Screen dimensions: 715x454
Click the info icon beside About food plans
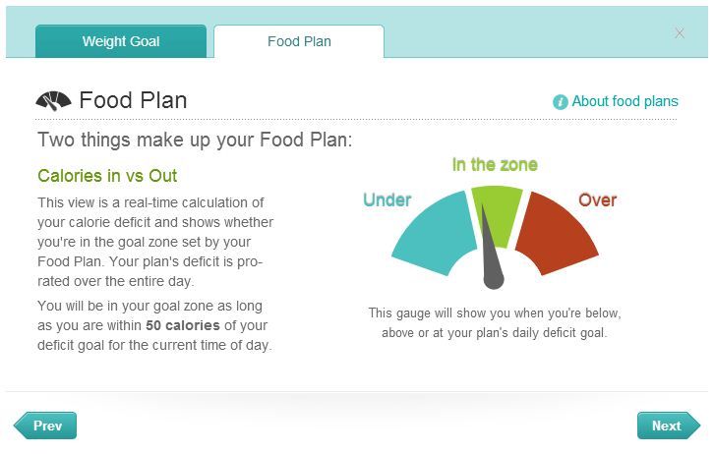tap(561, 102)
